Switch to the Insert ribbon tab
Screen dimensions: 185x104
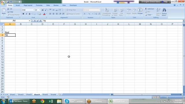18,5
